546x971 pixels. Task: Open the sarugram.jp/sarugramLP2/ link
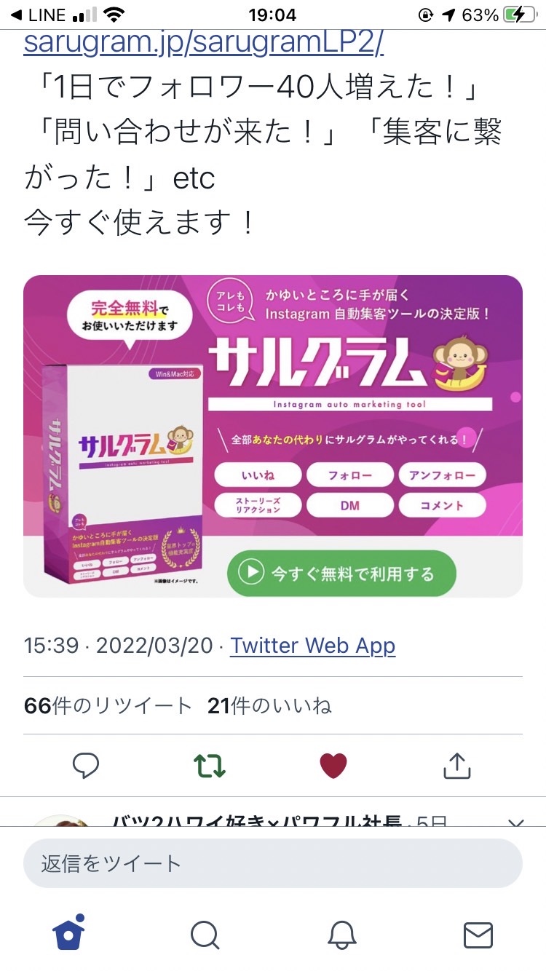click(204, 44)
